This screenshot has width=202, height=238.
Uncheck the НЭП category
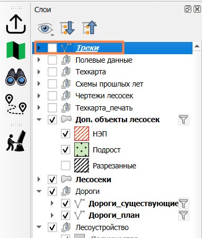pos(66,134)
